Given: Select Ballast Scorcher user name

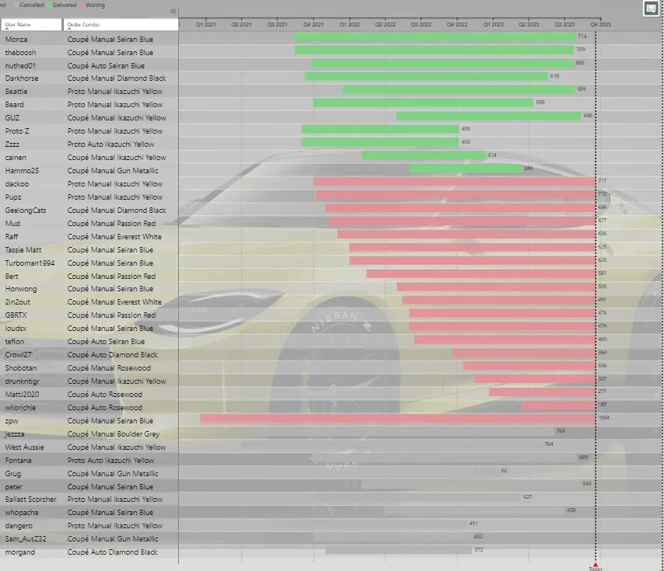Looking at the screenshot, I should 30,499.
